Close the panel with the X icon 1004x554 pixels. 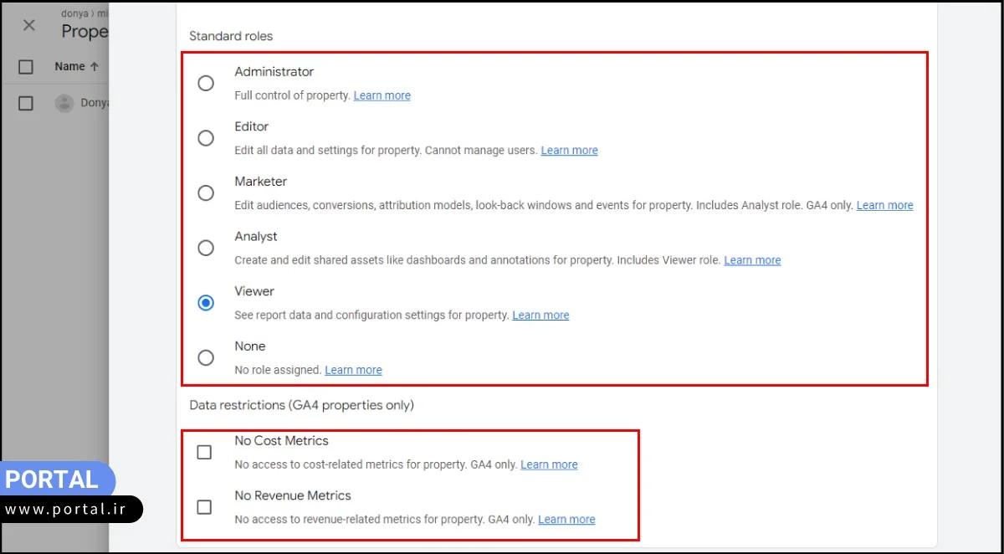(x=29, y=25)
